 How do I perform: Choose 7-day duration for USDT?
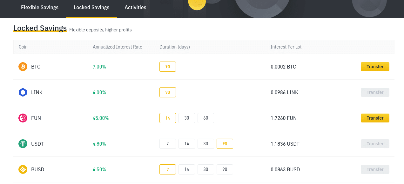168,144
